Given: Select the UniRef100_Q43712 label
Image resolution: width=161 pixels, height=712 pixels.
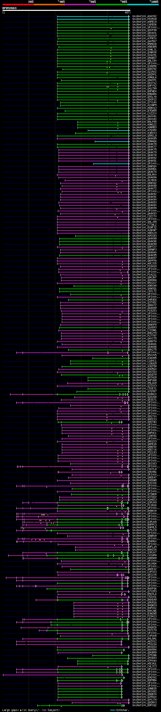Looking at the screenshot, I should pyautogui.click(x=144, y=83).
